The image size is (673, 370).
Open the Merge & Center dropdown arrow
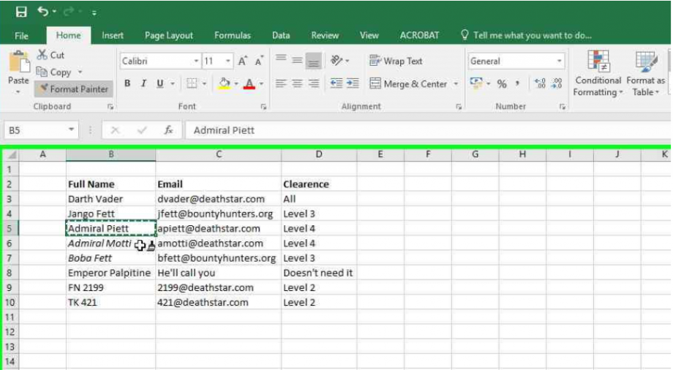tap(456, 83)
